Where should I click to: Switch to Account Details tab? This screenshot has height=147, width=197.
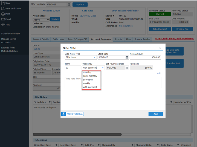point(41,39)
